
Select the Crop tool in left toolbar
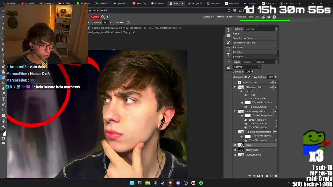pyautogui.click(x=3, y=50)
